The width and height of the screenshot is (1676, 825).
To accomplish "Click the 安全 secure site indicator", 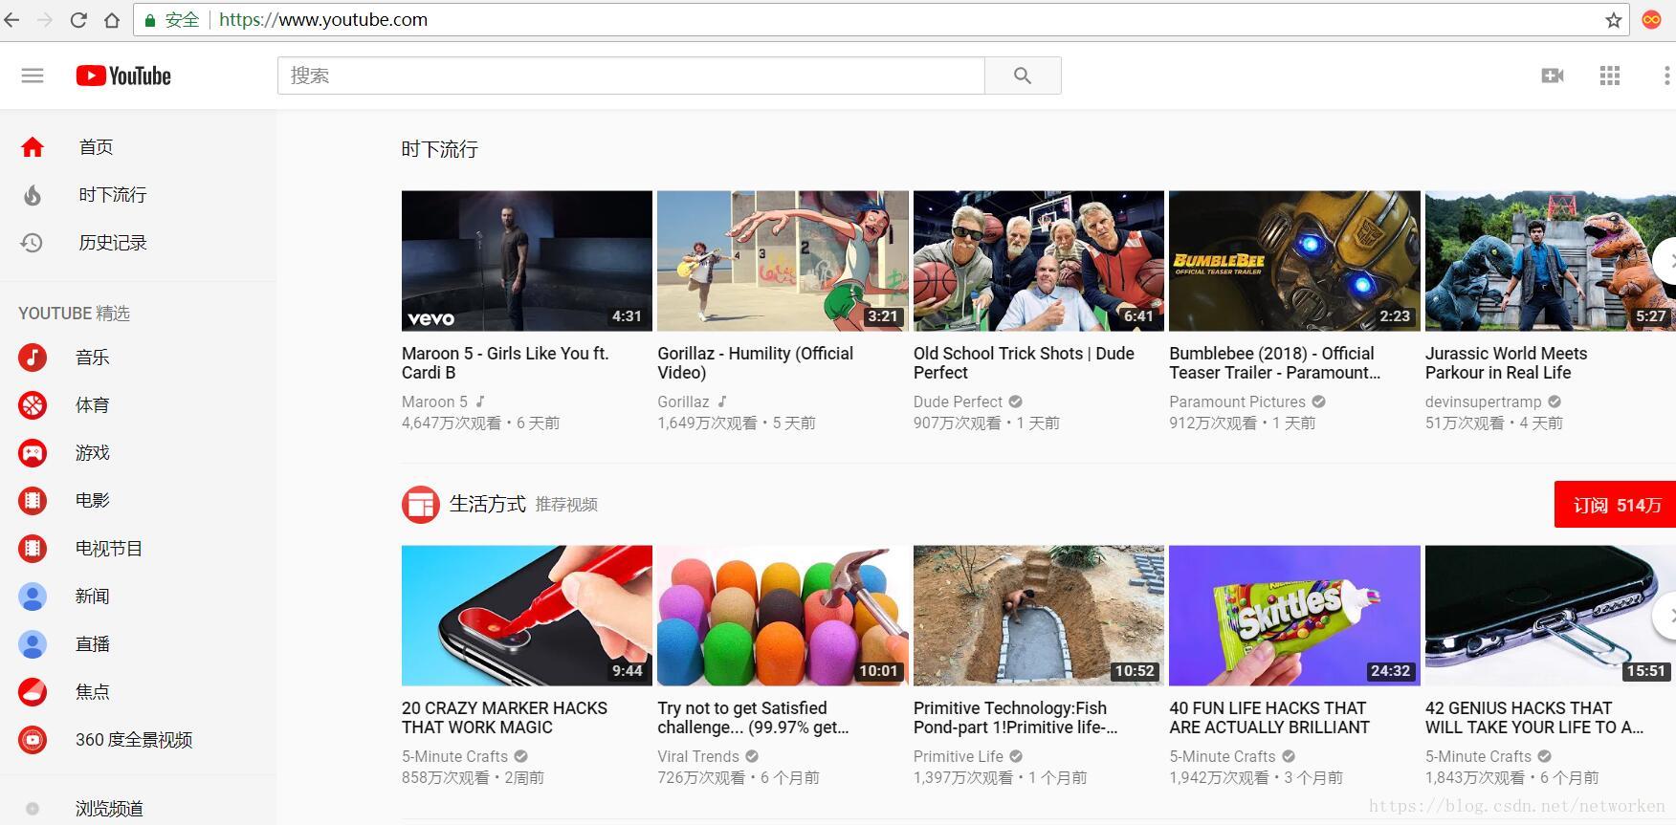I will click(171, 20).
